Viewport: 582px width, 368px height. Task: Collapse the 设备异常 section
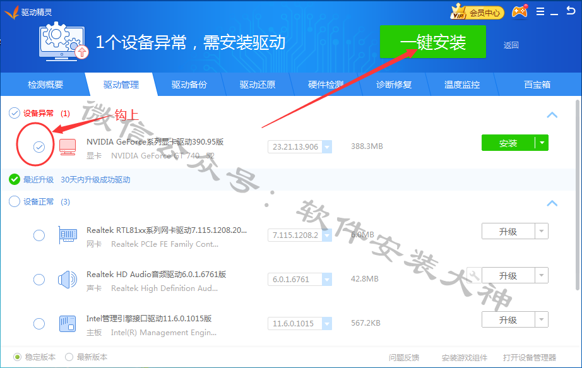[x=552, y=115]
